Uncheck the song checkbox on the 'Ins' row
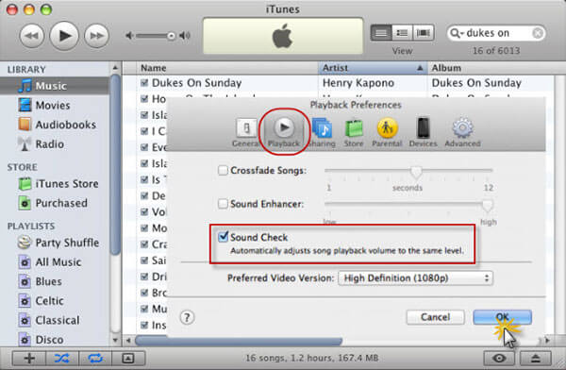This screenshot has height=370, width=566. [144, 326]
